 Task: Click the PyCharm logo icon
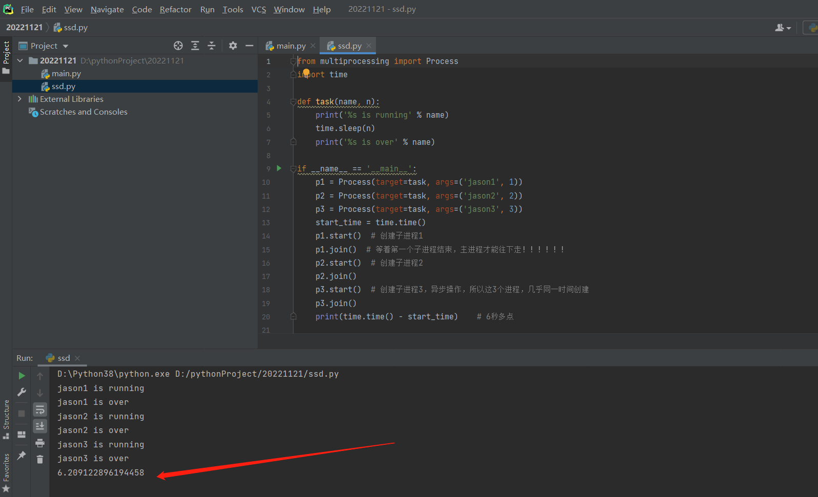8,9
